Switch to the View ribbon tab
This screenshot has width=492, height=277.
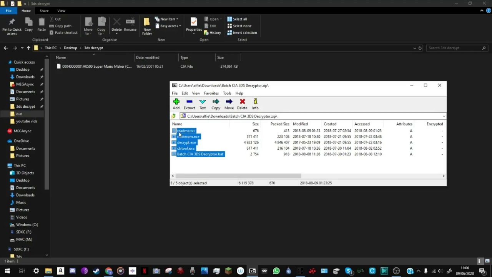tap(61, 11)
